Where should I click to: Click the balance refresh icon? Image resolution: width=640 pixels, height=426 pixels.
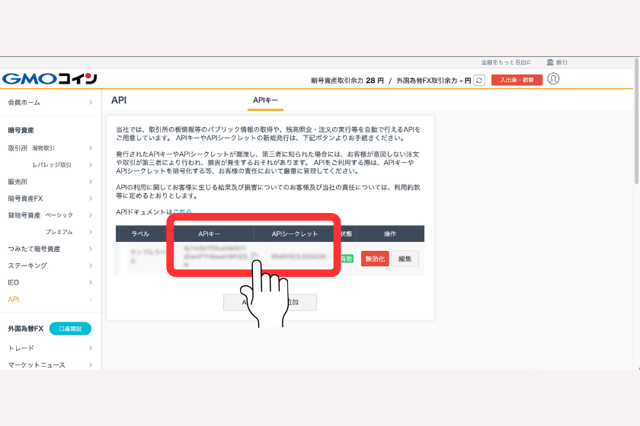coord(478,80)
